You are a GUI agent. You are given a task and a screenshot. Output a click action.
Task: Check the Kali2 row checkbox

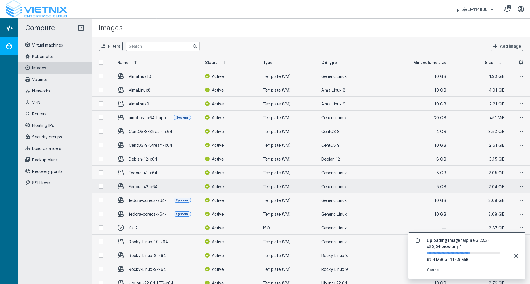101,228
